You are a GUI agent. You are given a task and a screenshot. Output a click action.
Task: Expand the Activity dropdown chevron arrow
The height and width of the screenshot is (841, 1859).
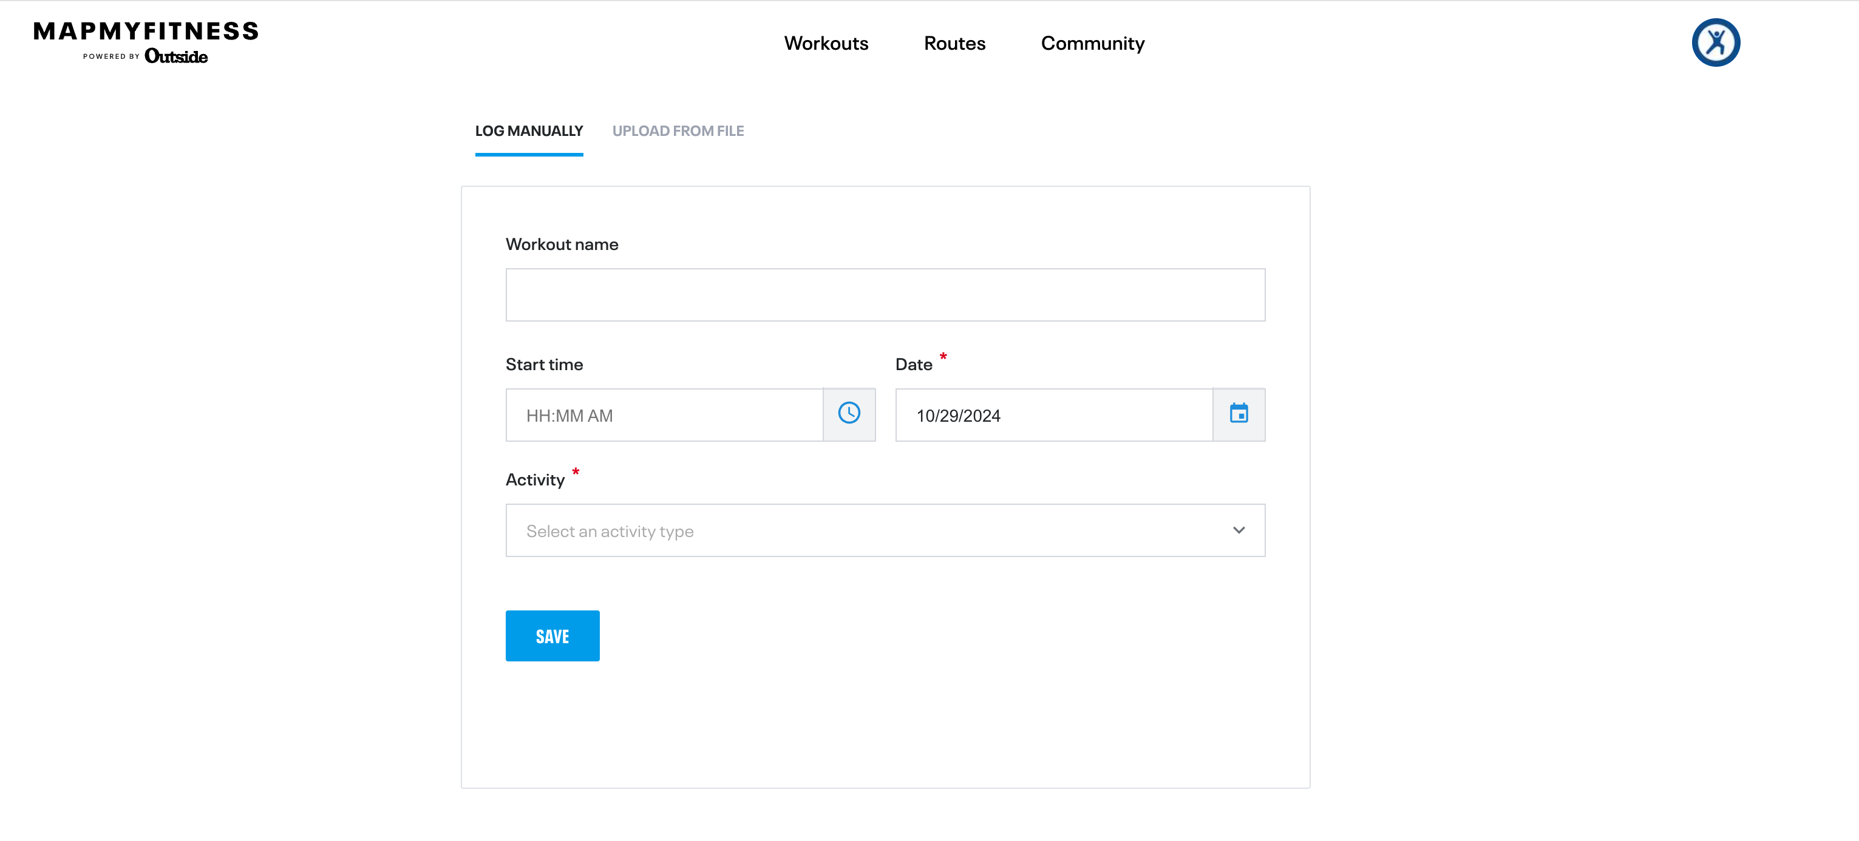(1239, 530)
